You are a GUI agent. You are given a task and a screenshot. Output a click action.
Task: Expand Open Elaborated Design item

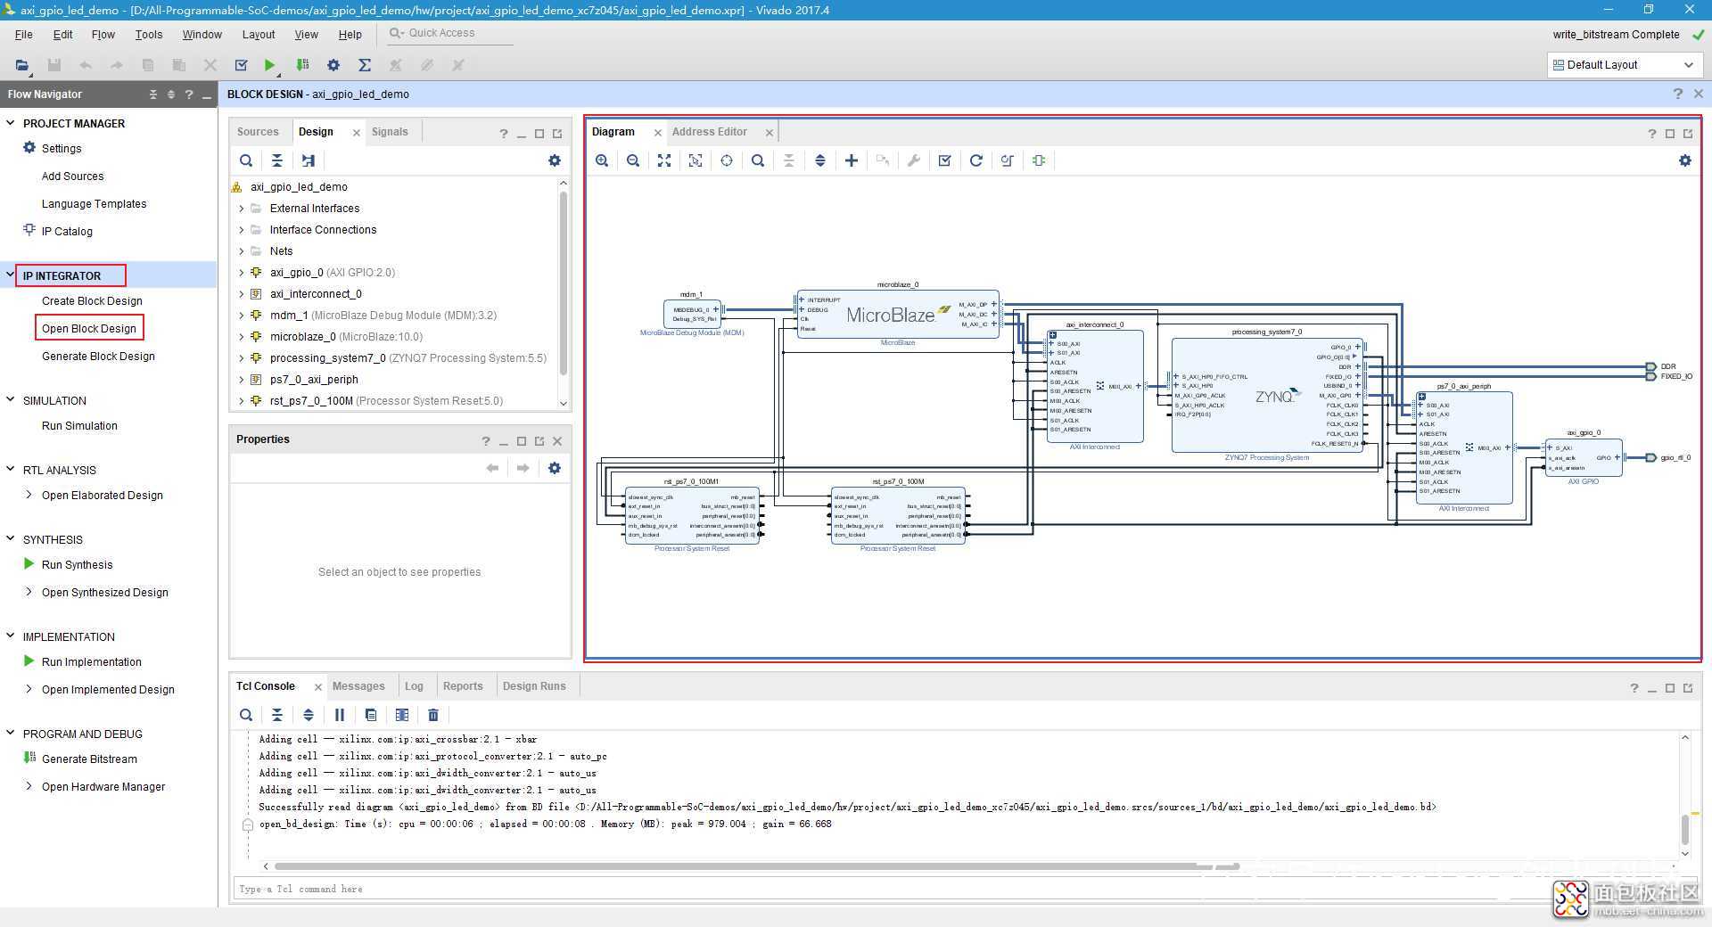[29, 495]
